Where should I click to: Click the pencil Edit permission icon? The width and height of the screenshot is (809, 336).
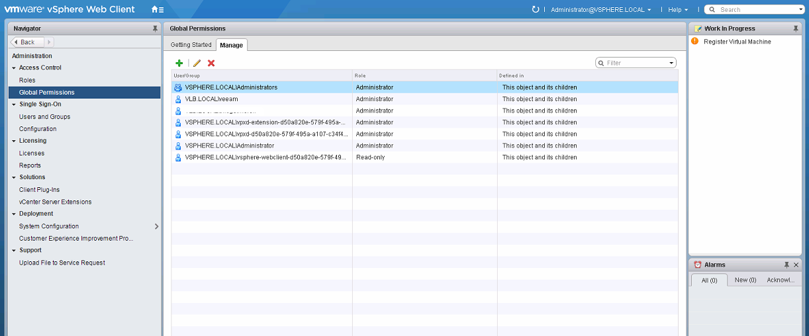pyautogui.click(x=197, y=63)
